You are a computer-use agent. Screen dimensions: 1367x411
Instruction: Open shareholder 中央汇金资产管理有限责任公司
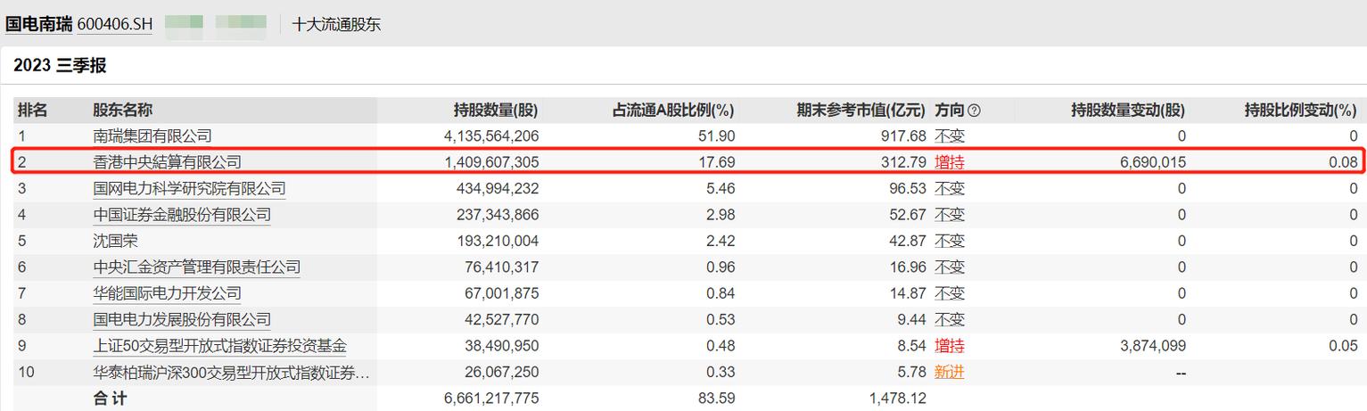[x=197, y=267]
